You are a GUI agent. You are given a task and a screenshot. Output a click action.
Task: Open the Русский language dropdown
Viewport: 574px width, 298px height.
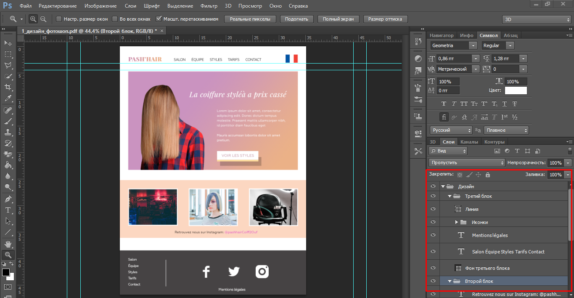click(451, 130)
